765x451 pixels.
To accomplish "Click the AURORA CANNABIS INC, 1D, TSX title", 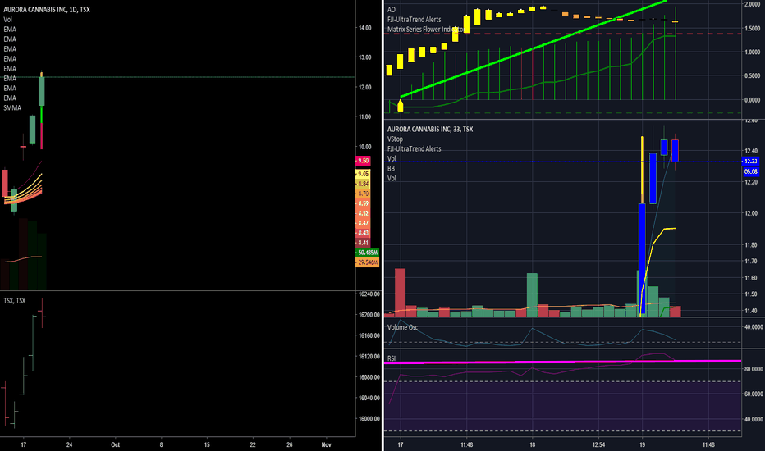I will pos(47,10).
